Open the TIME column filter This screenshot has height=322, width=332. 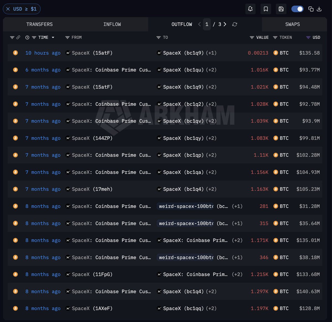[34, 37]
